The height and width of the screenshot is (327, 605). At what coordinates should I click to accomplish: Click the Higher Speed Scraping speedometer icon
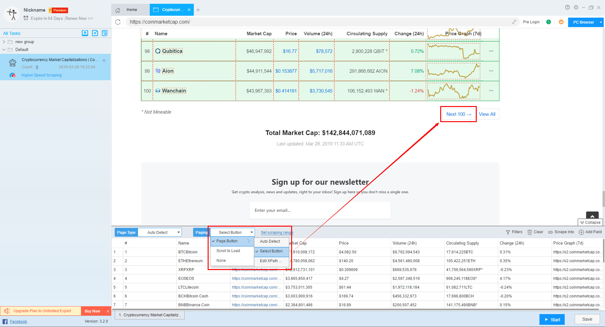coord(13,75)
